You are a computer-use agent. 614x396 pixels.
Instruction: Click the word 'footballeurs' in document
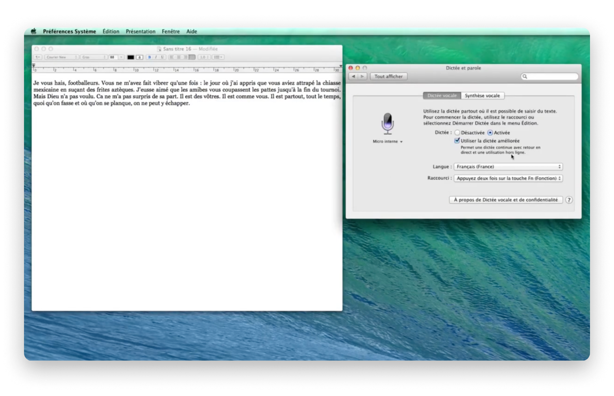pos(83,83)
